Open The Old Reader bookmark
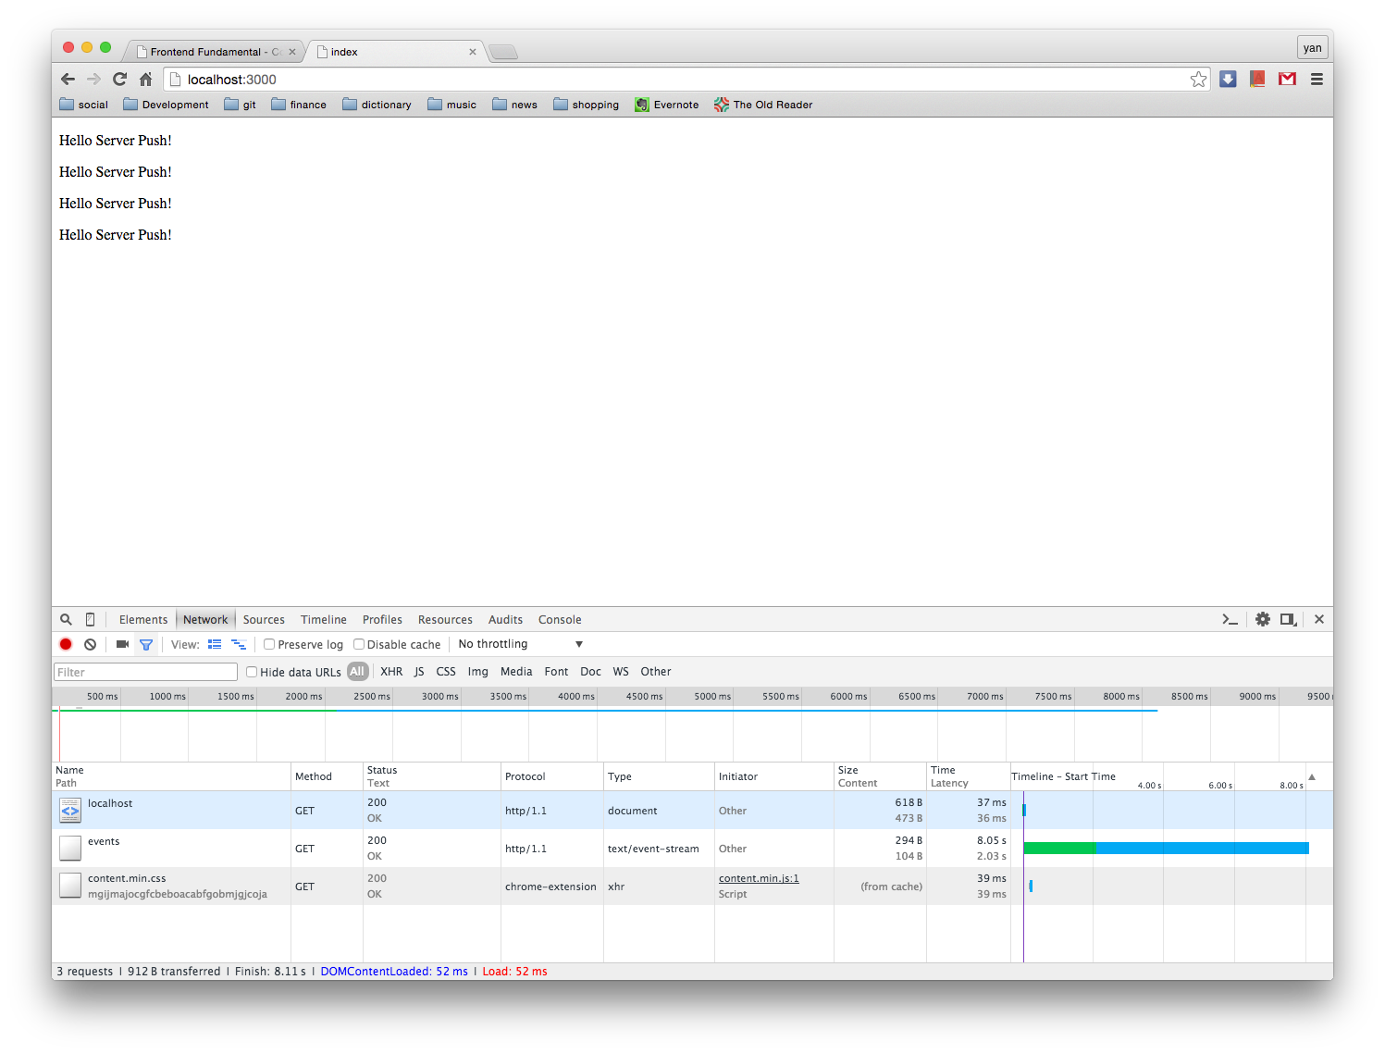 (763, 105)
